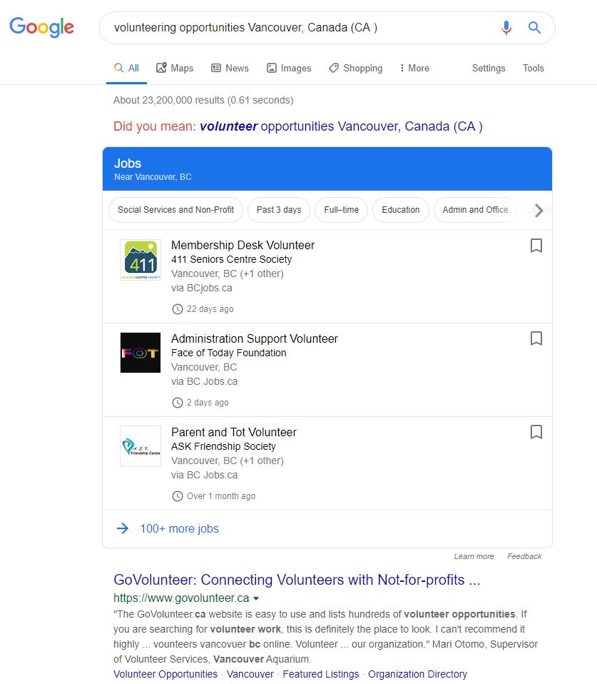Switch to the News tab
This screenshot has height=684, width=597.
click(x=230, y=68)
